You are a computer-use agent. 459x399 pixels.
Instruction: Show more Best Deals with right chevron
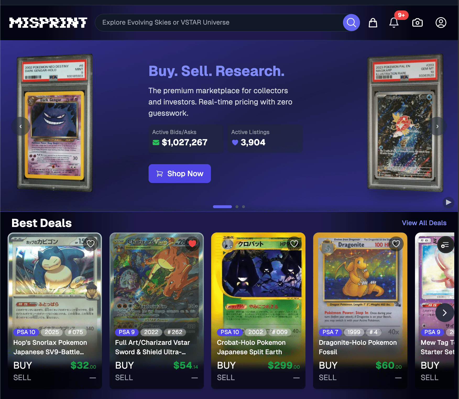coord(445,313)
